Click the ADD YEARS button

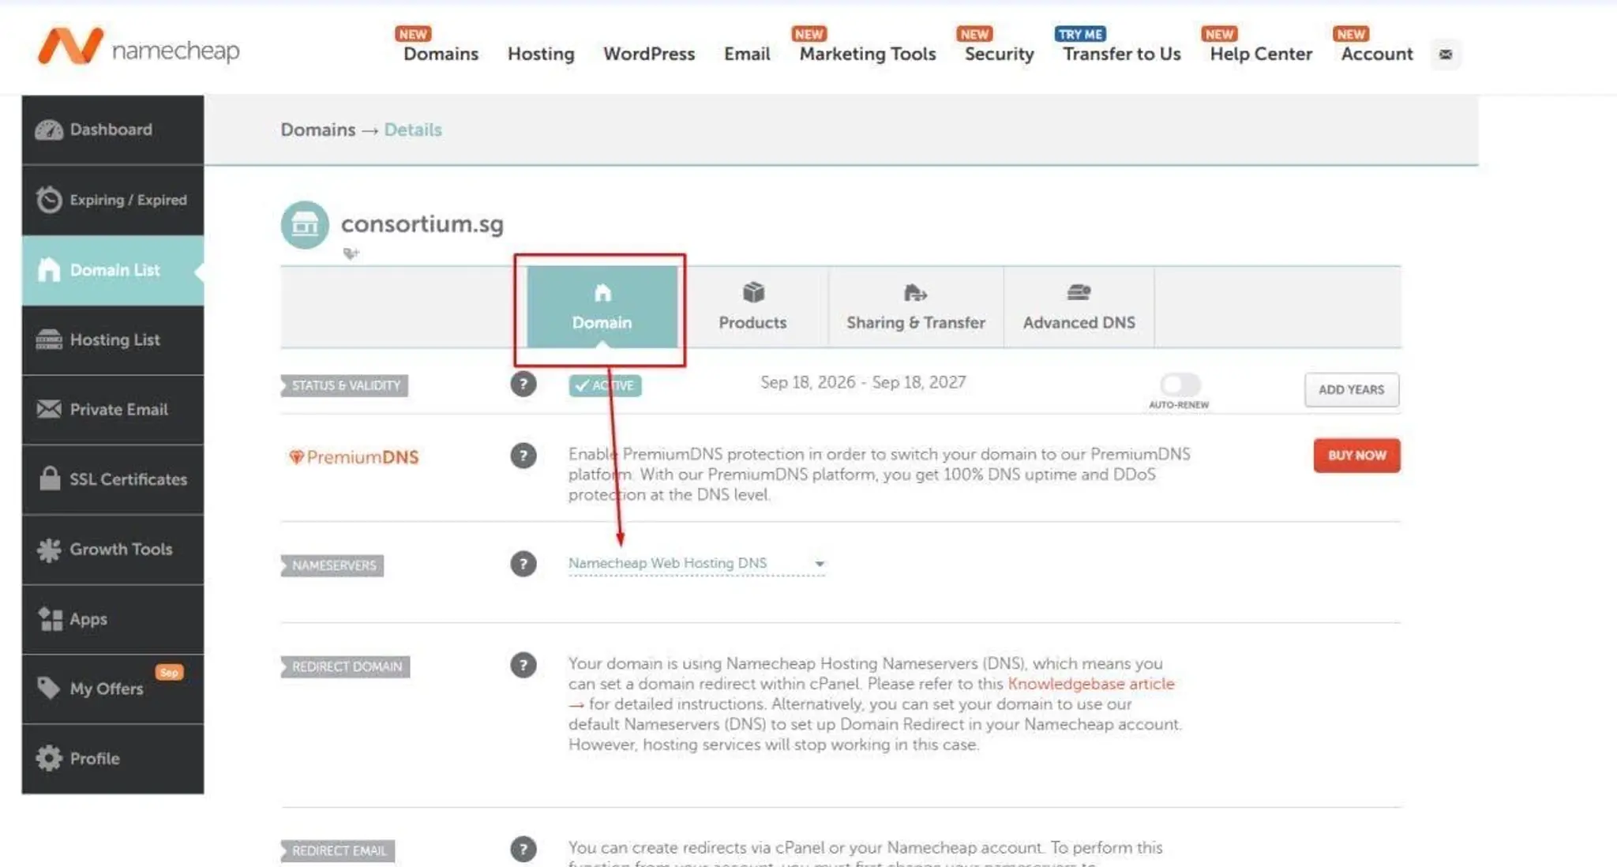(1352, 389)
